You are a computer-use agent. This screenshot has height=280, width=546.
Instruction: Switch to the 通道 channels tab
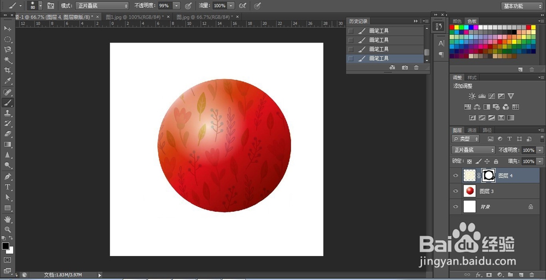[x=472, y=130]
